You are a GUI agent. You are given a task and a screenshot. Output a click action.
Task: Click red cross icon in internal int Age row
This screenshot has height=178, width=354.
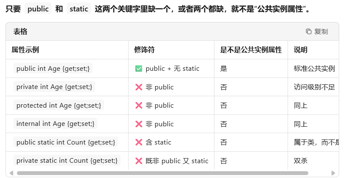pyautogui.click(x=139, y=124)
